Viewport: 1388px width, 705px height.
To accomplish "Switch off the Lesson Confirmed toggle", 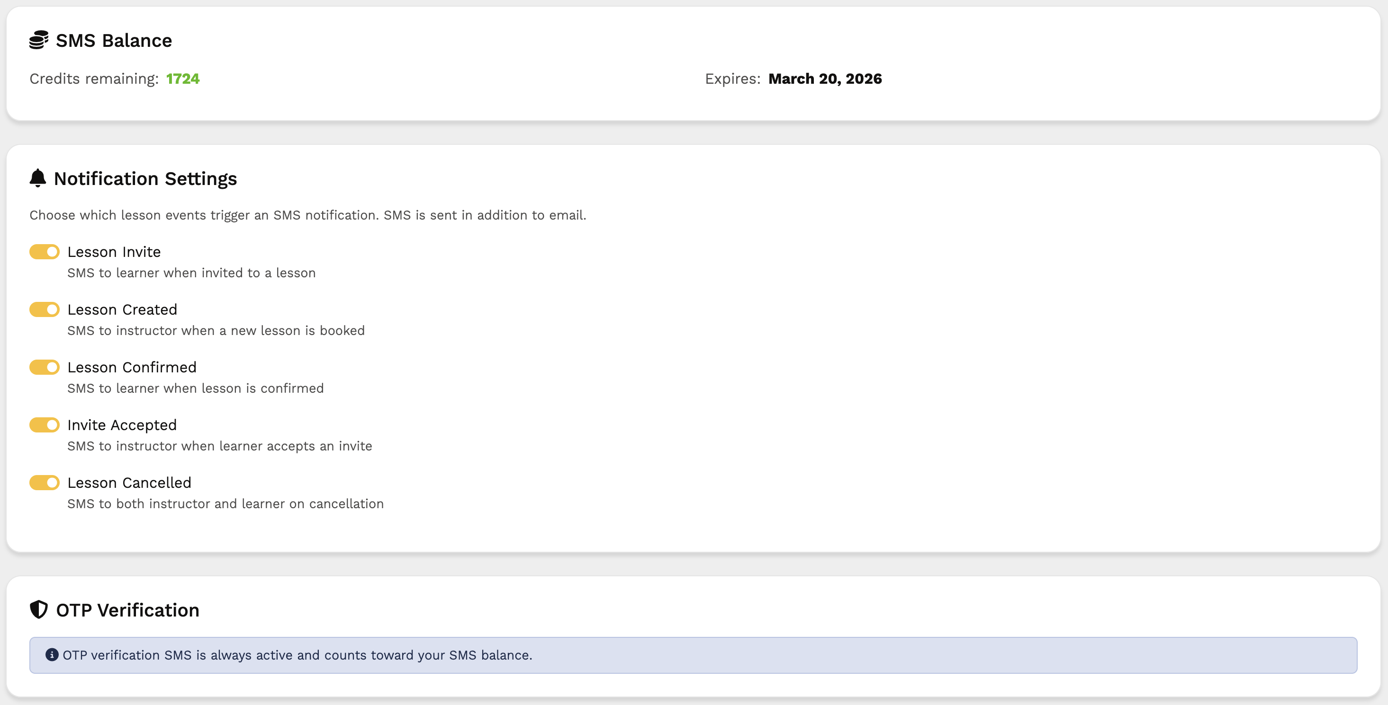I will [x=45, y=367].
